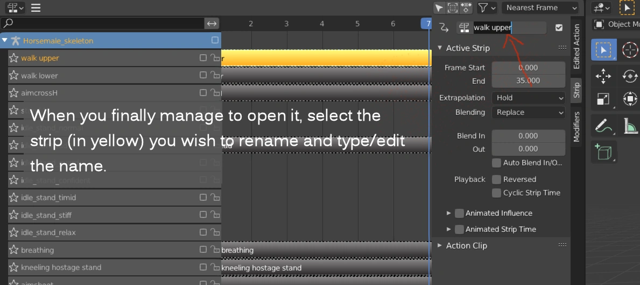Select the Move tool icon

603,76
